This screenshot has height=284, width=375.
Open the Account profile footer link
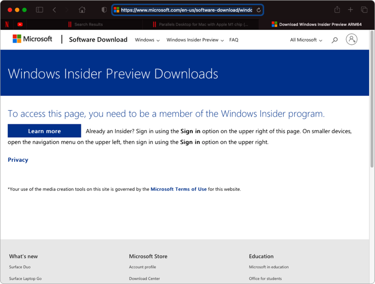coord(142,267)
